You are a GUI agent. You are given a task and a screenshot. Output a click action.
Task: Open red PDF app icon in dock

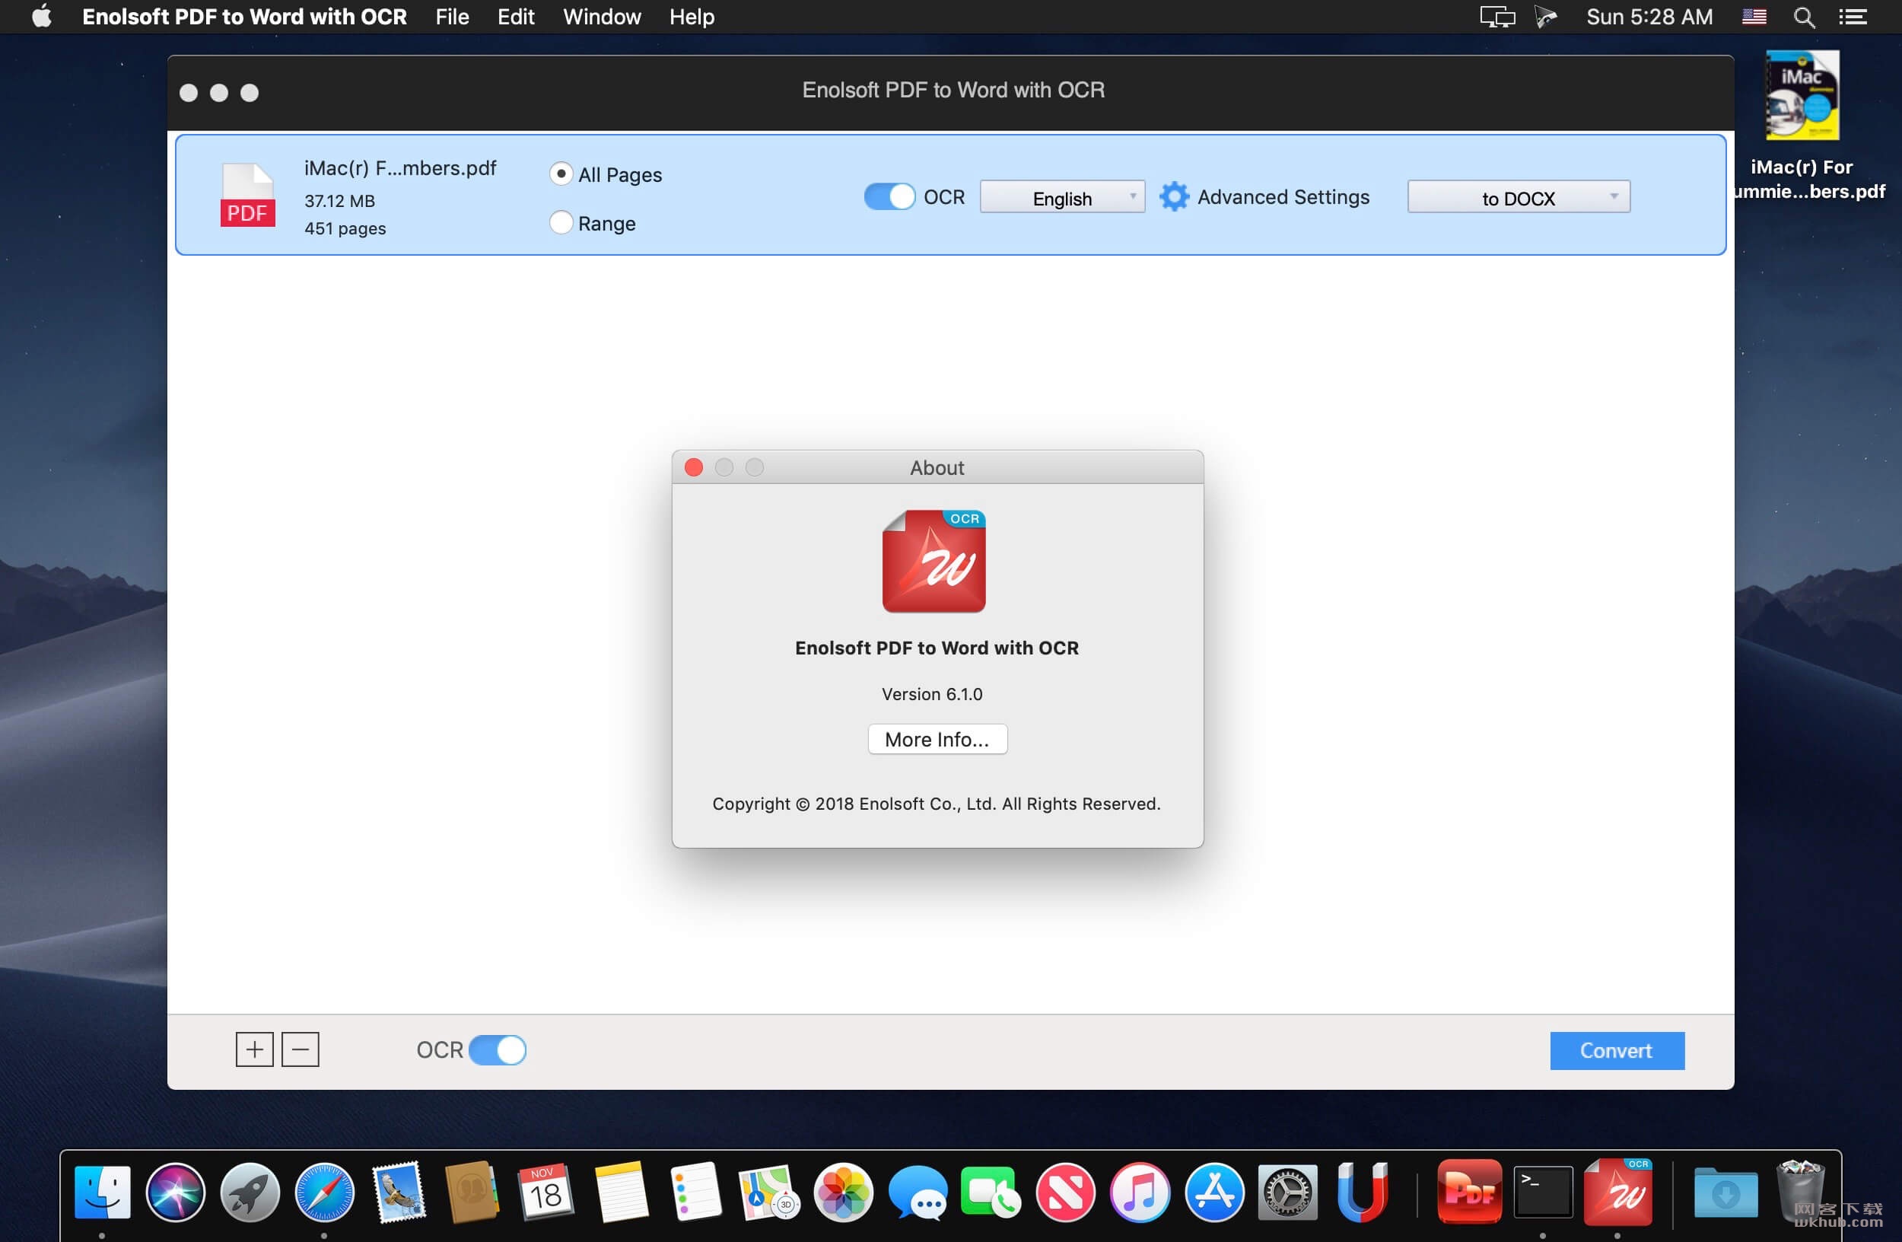point(1469,1191)
